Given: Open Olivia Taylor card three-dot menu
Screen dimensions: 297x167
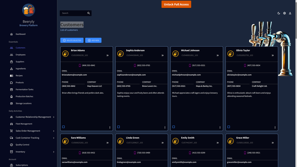Looking at the screenshot, I should tap(275, 127).
